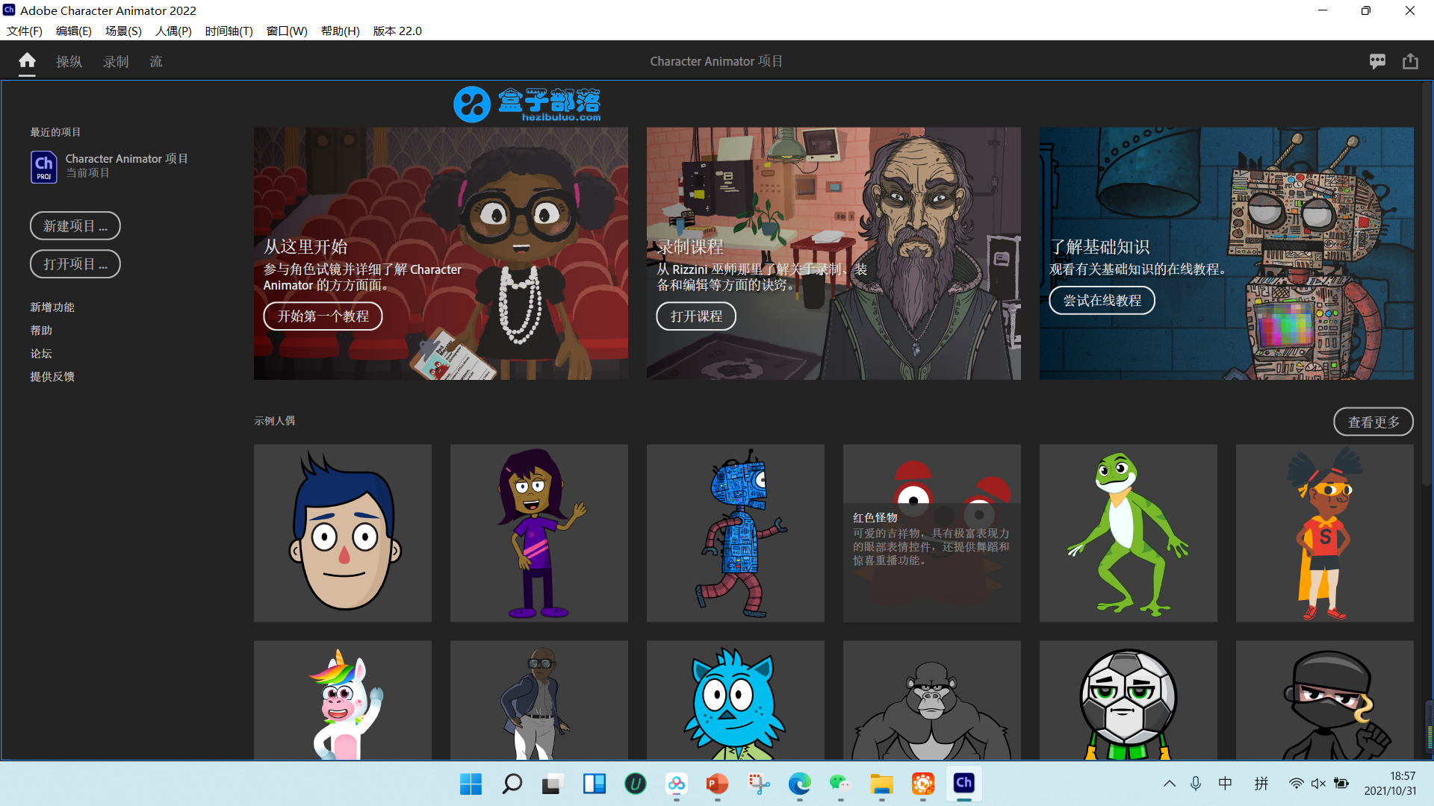
Task: Click 开始第一个教程 button
Action: (323, 316)
